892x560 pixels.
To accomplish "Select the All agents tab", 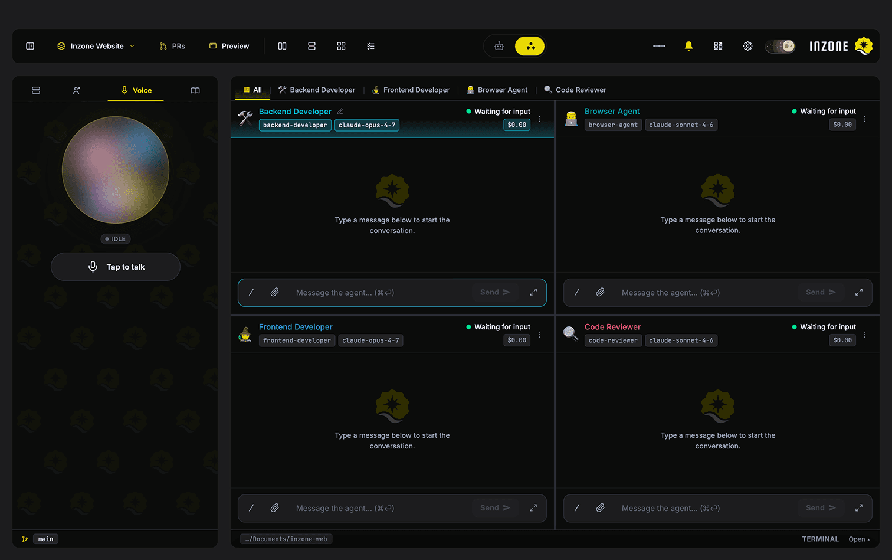I will click(x=252, y=90).
